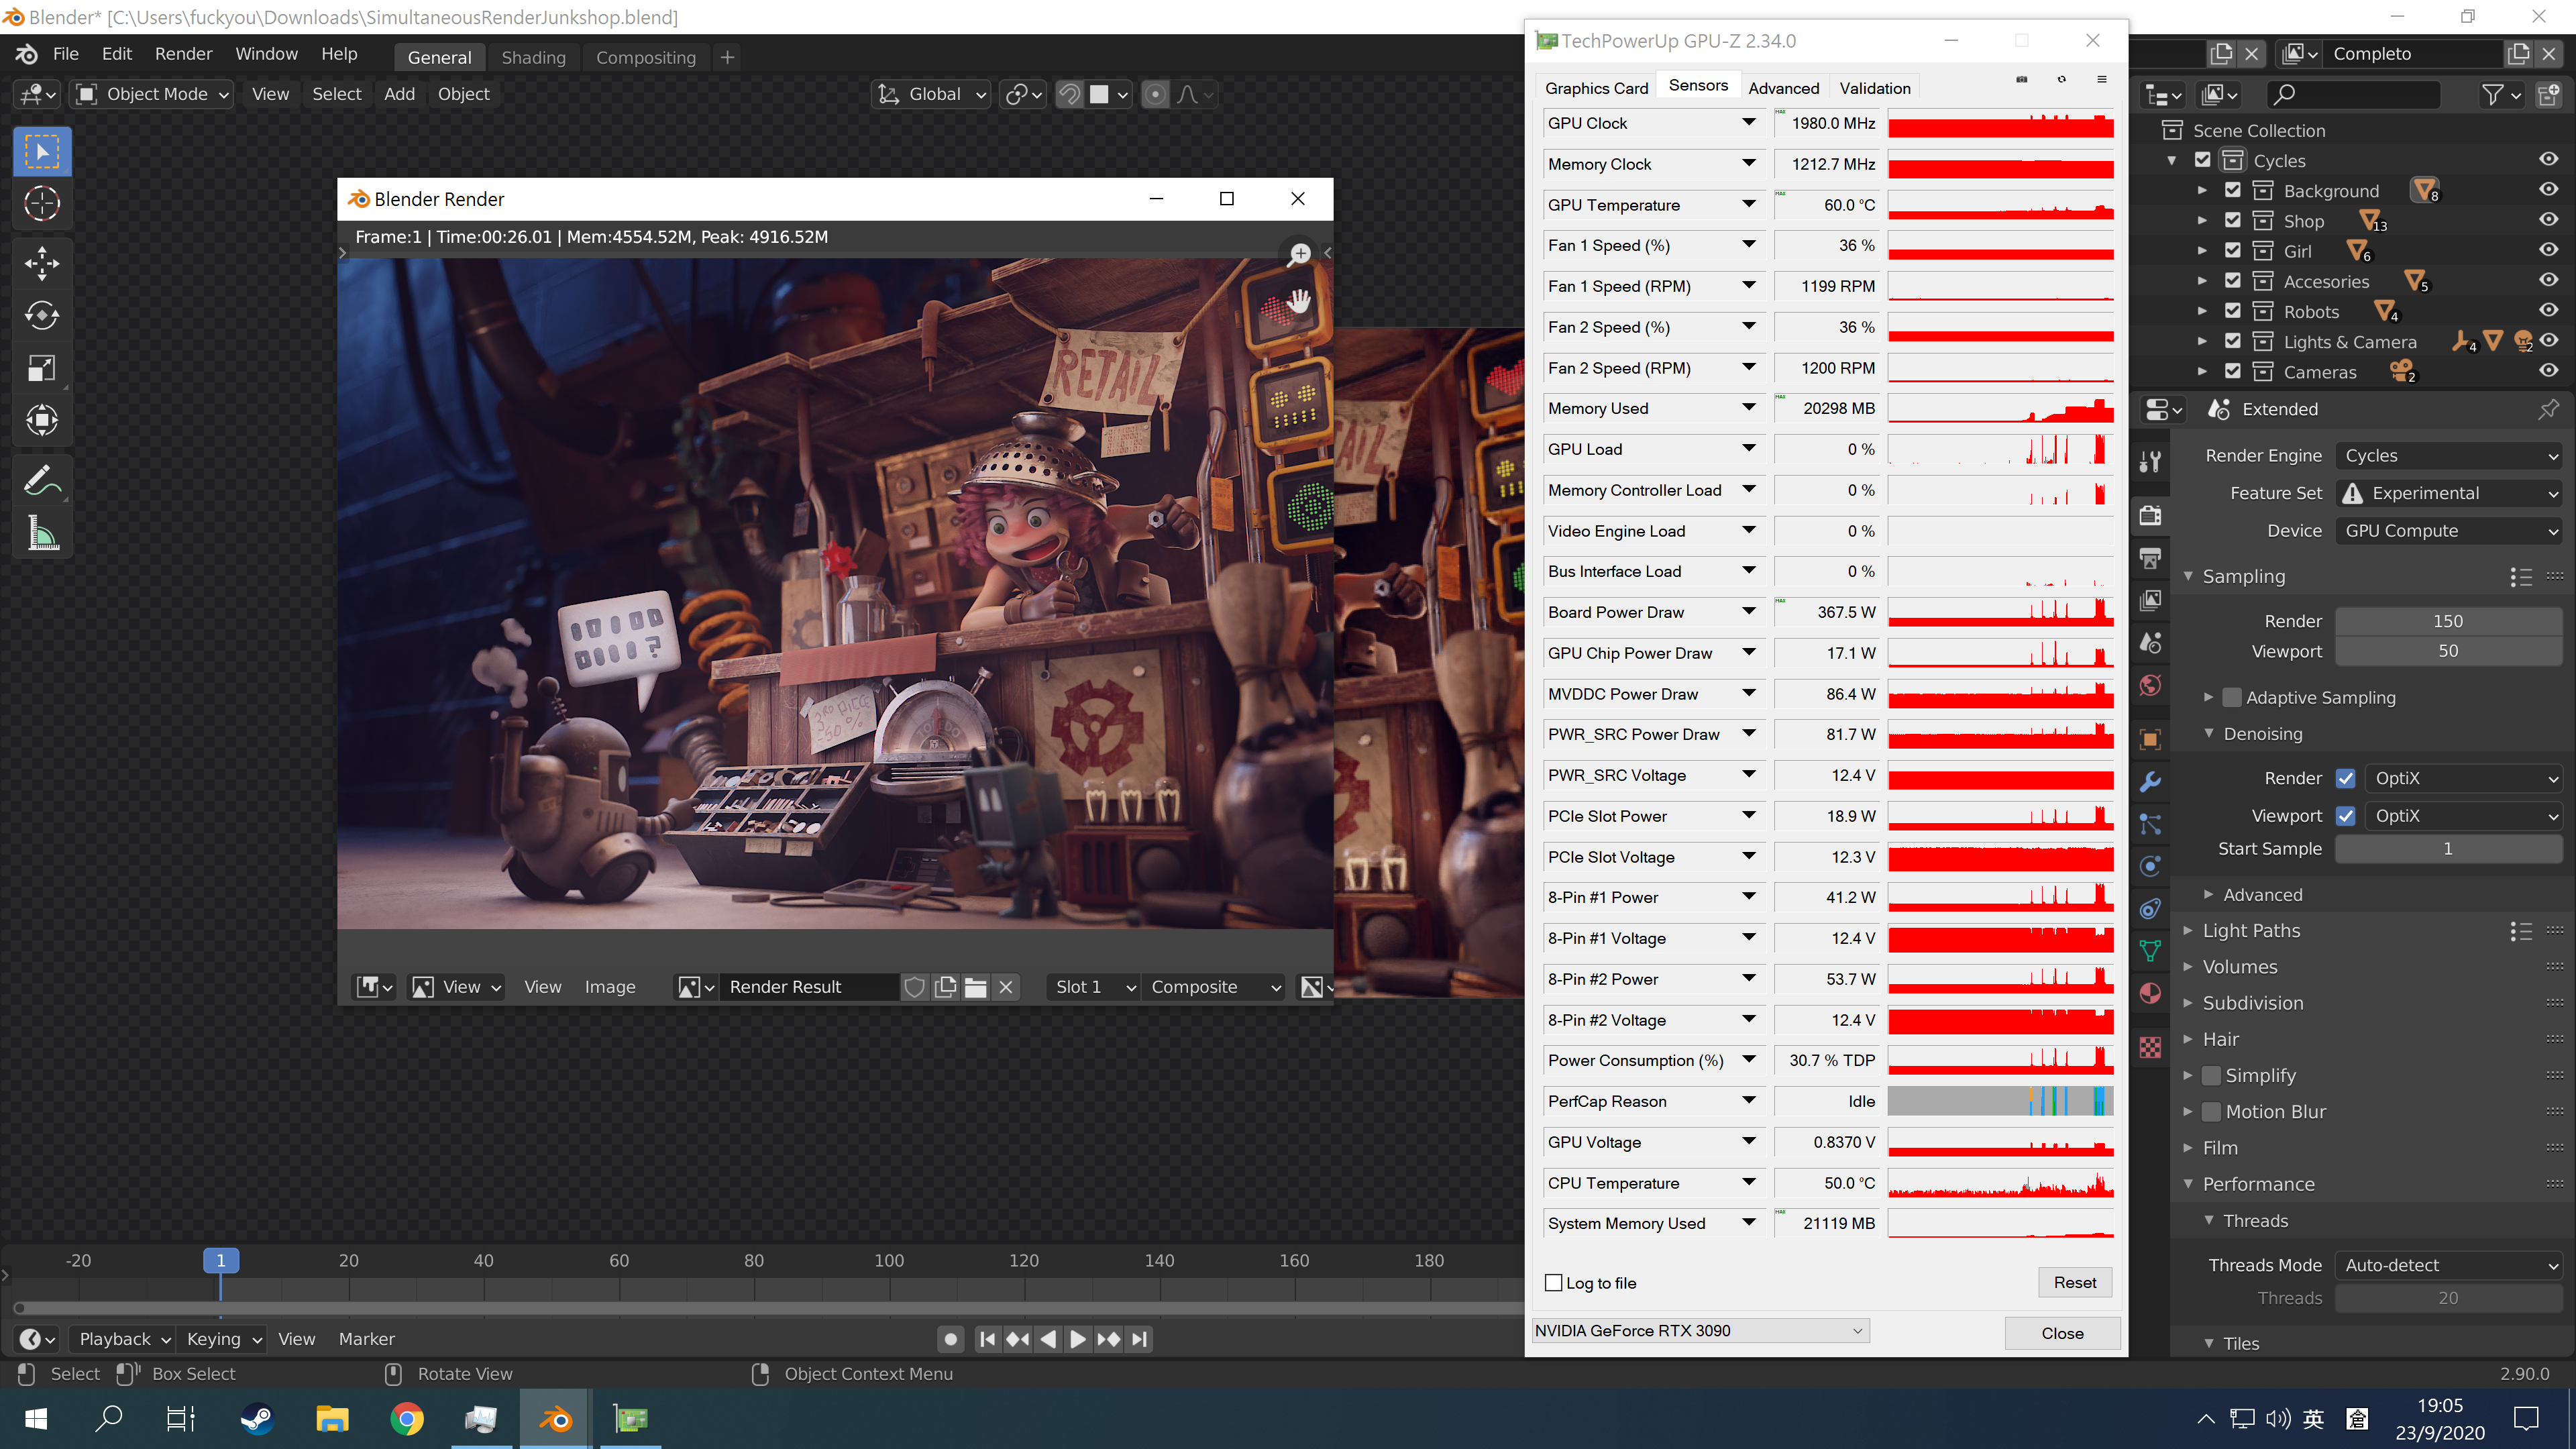The width and height of the screenshot is (2576, 1449).
Task: Play the animation forward
Action: coord(1077,1339)
